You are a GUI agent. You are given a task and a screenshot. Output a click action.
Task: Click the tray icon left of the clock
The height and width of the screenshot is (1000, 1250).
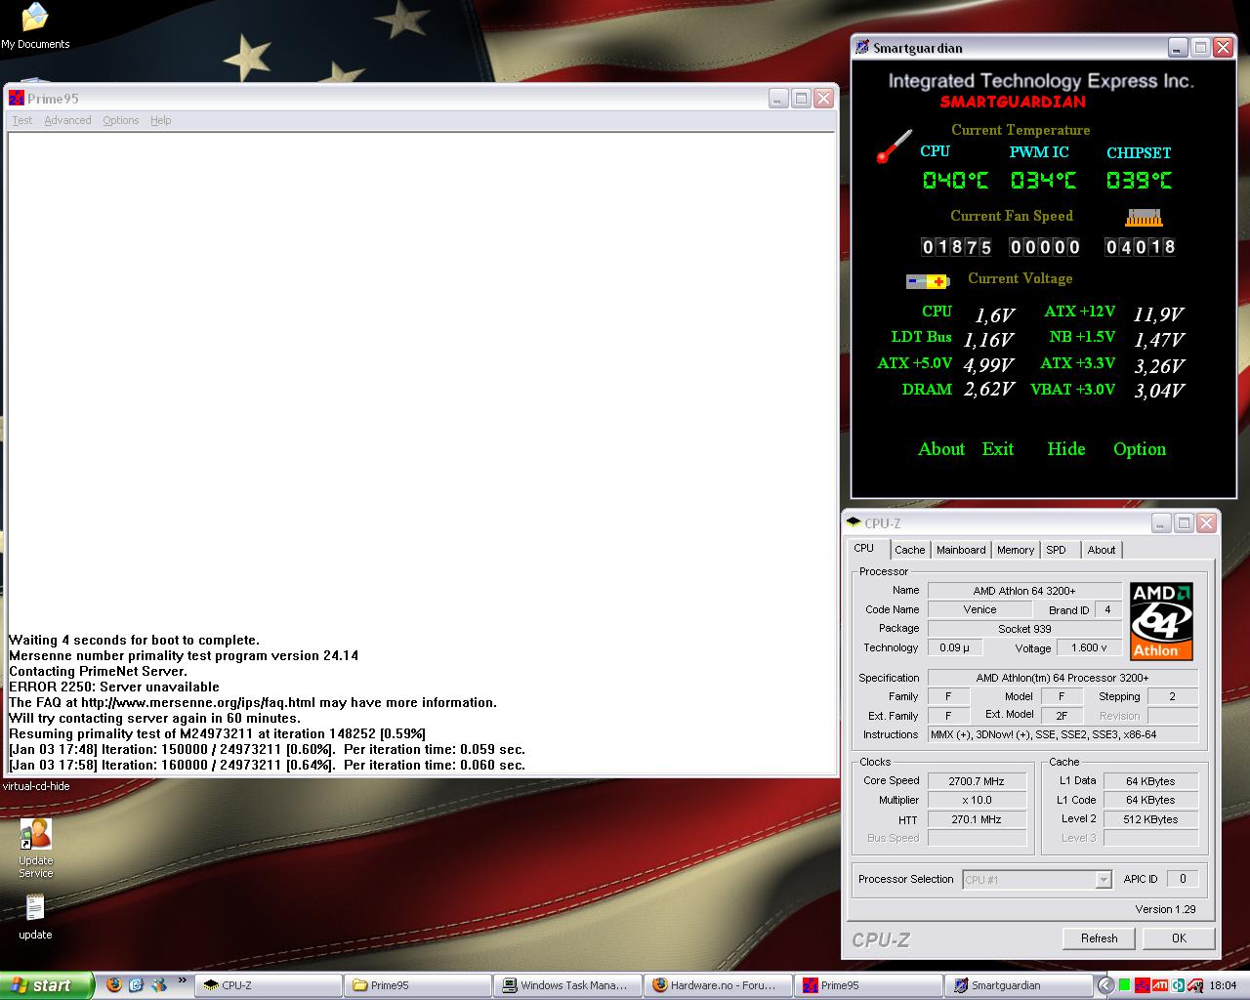(x=1195, y=985)
